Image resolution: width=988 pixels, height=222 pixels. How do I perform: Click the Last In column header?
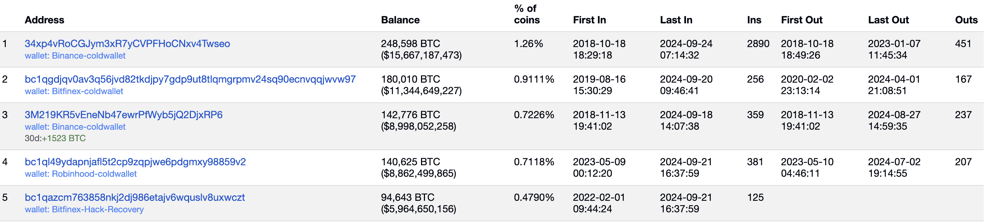point(676,20)
